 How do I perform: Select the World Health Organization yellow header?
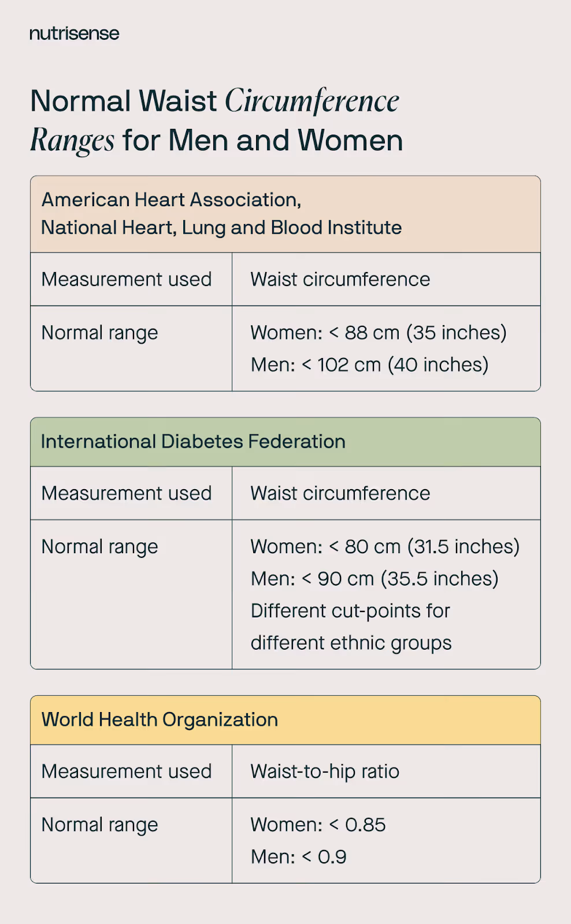click(x=160, y=720)
